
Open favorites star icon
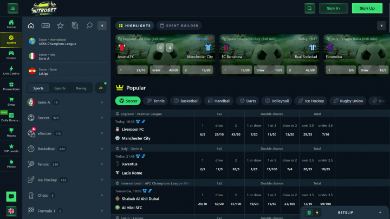point(60,25)
